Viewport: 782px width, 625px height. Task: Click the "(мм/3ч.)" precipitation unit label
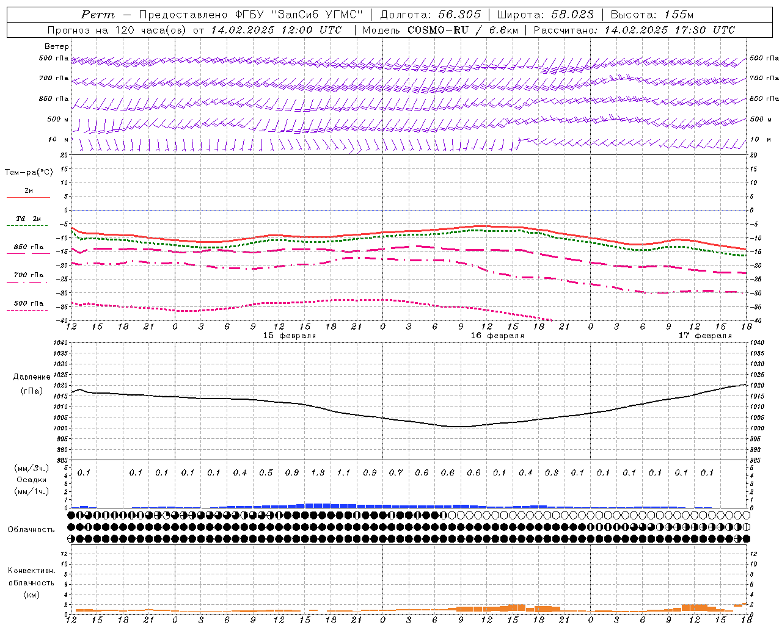coord(32,468)
